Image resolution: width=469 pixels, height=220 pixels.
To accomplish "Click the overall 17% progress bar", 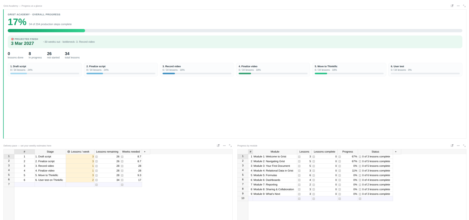I will pos(235,31).
